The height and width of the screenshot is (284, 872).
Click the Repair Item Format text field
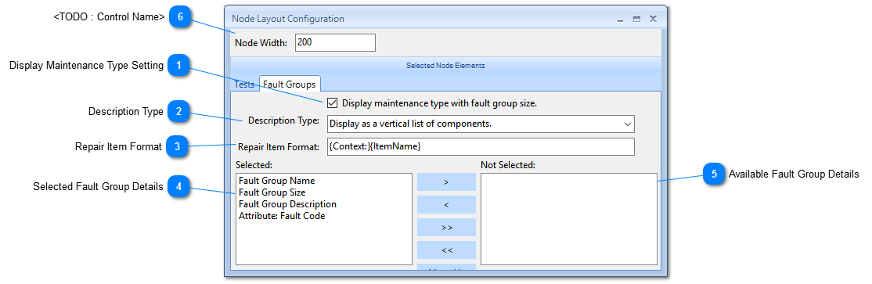[481, 147]
